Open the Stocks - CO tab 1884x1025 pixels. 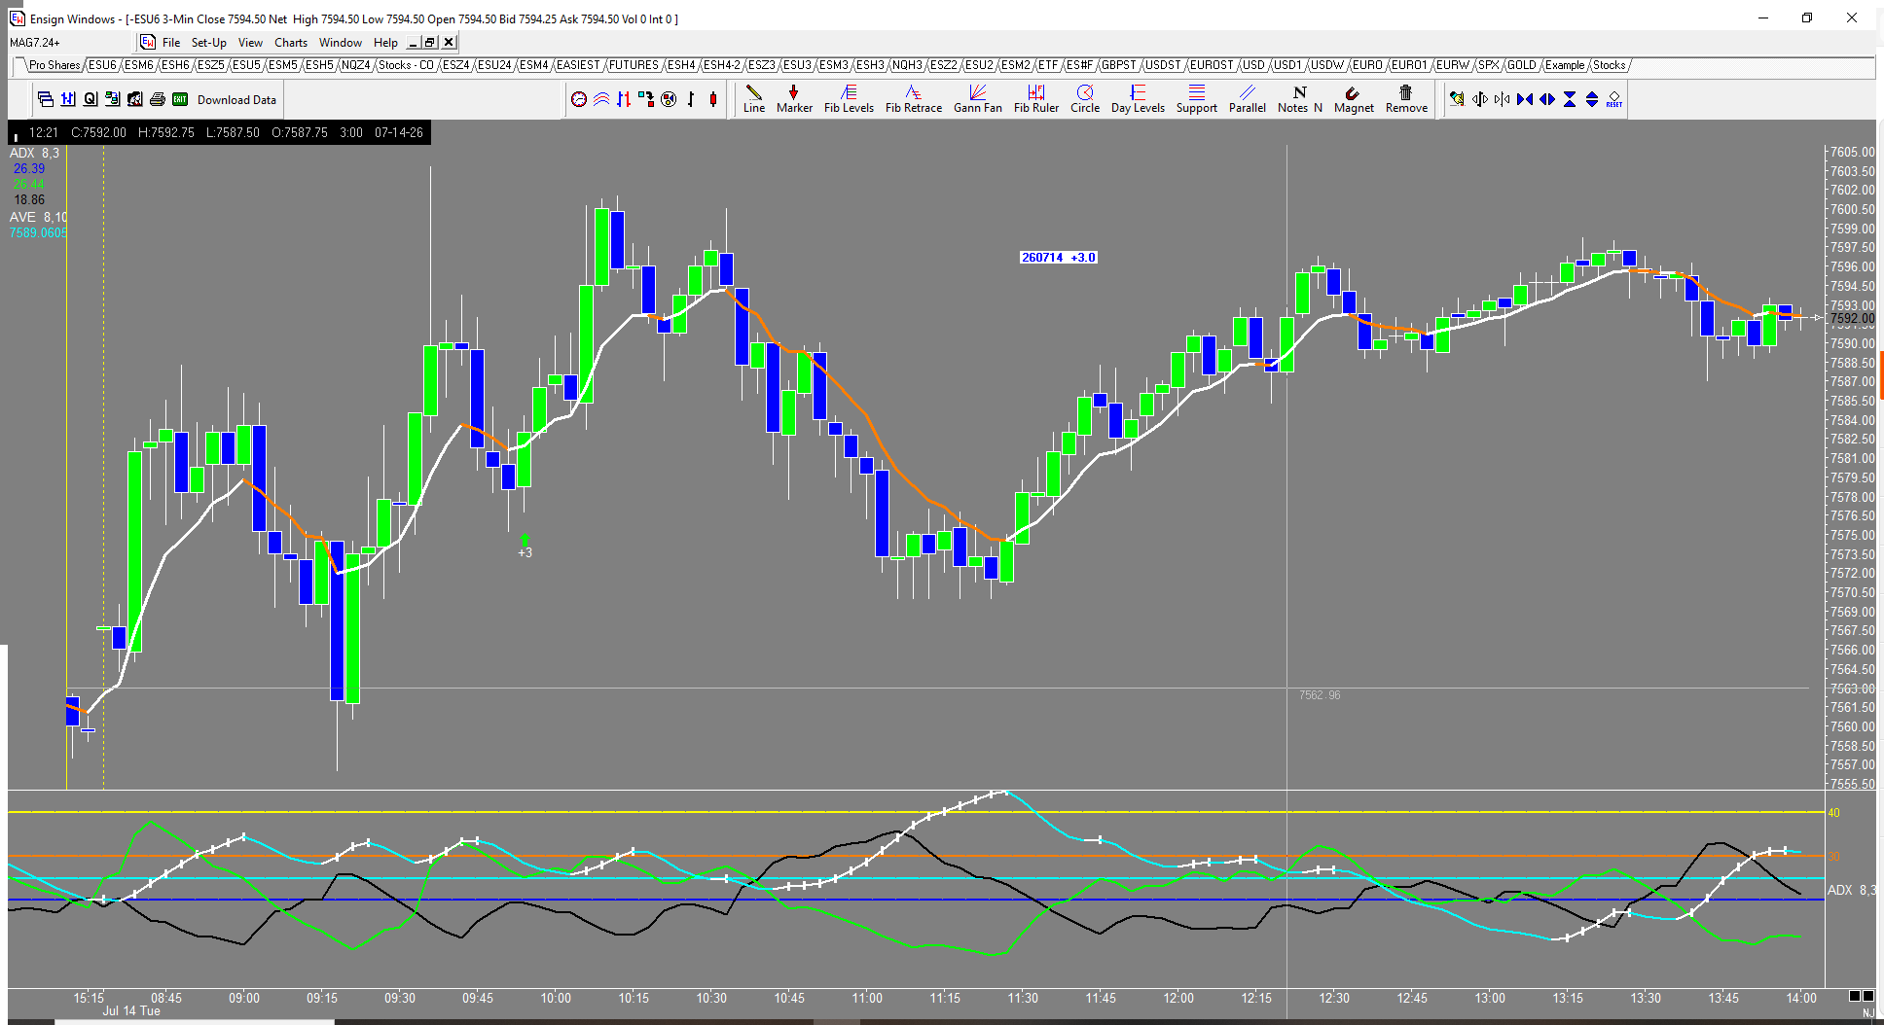[x=406, y=65]
